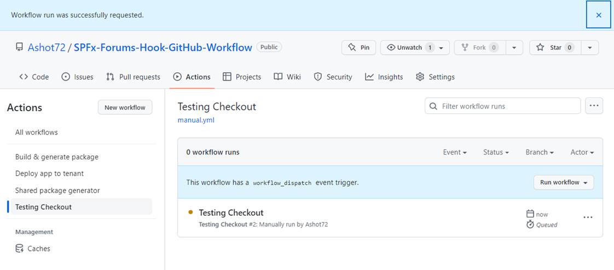Pin the repository with Pin button
The width and height of the screenshot is (614, 270).
pos(359,48)
